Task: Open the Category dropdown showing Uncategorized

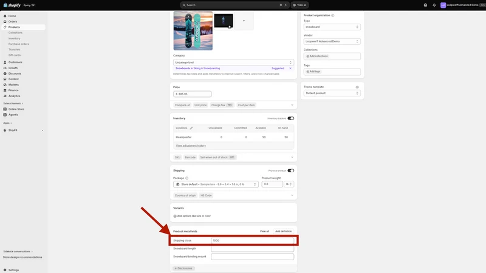Action: coord(233,62)
